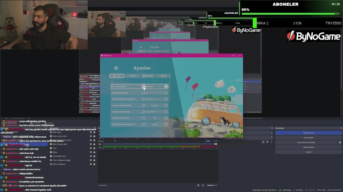This screenshot has width=343, height=192.
Task: Expand the Mic/Aux dropdown arrow
Action: [x=115, y=141]
